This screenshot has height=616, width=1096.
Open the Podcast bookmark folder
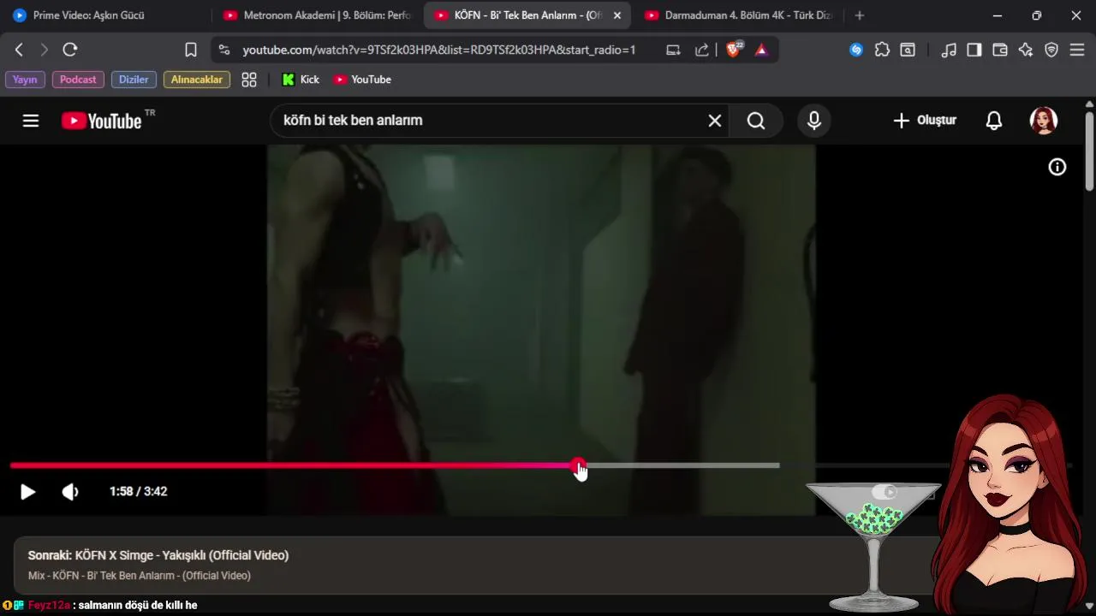[x=78, y=80]
